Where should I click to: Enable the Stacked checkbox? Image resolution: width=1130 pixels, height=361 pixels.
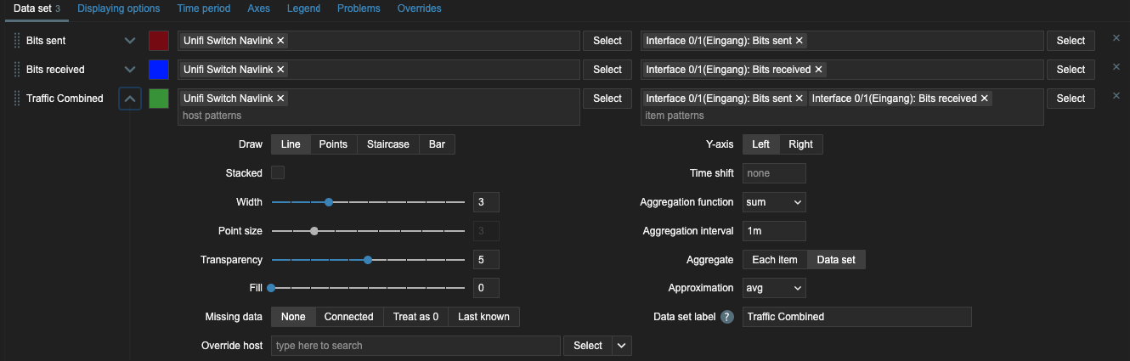pyautogui.click(x=278, y=173)
